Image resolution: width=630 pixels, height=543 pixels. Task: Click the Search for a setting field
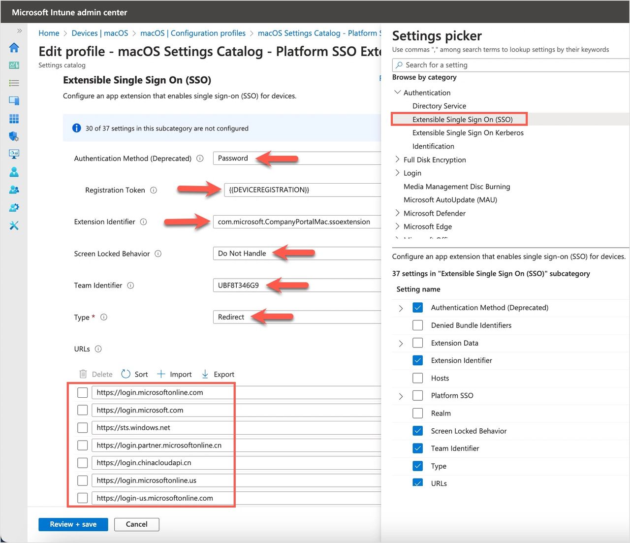click(512, 65)
